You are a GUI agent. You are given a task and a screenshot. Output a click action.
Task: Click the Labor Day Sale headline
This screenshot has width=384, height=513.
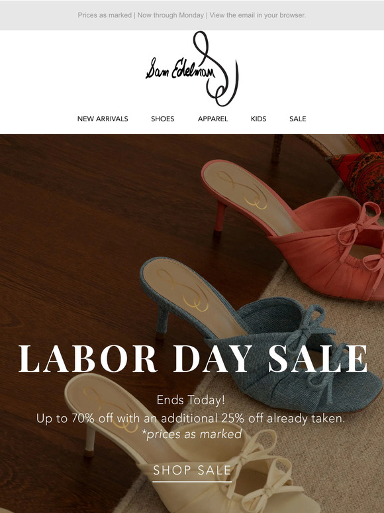193,359
